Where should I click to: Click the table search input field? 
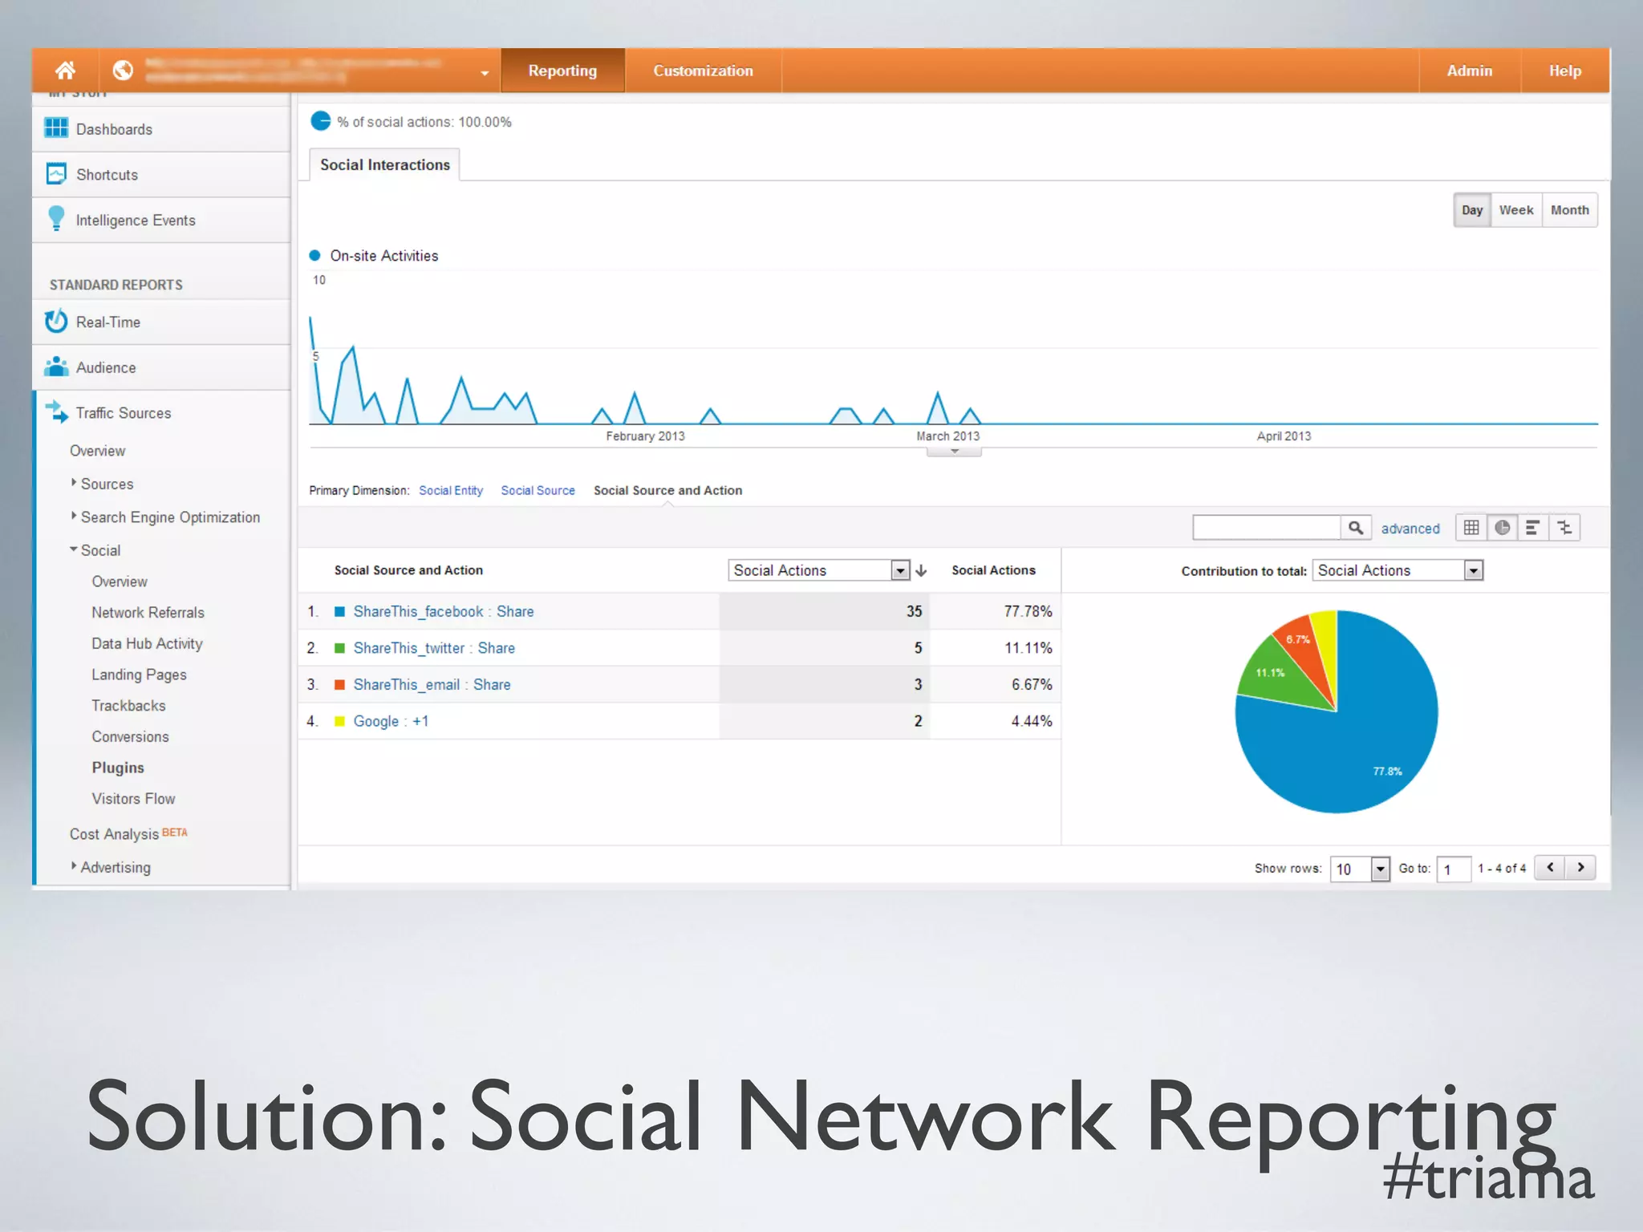pyautogui.click(x=1267, y=528)
